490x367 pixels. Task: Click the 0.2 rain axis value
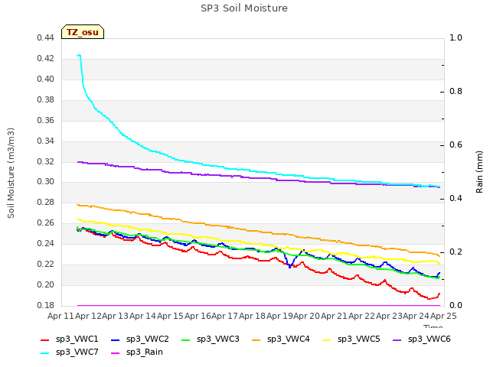pos(456,252)
